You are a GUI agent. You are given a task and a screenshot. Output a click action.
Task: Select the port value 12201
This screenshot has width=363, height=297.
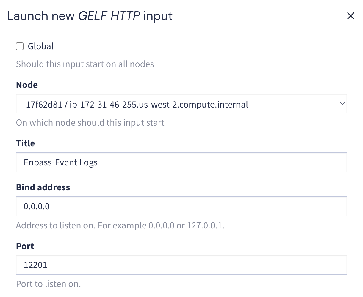35,265
